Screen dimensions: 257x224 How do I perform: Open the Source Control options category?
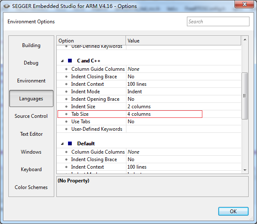[31, 116]
